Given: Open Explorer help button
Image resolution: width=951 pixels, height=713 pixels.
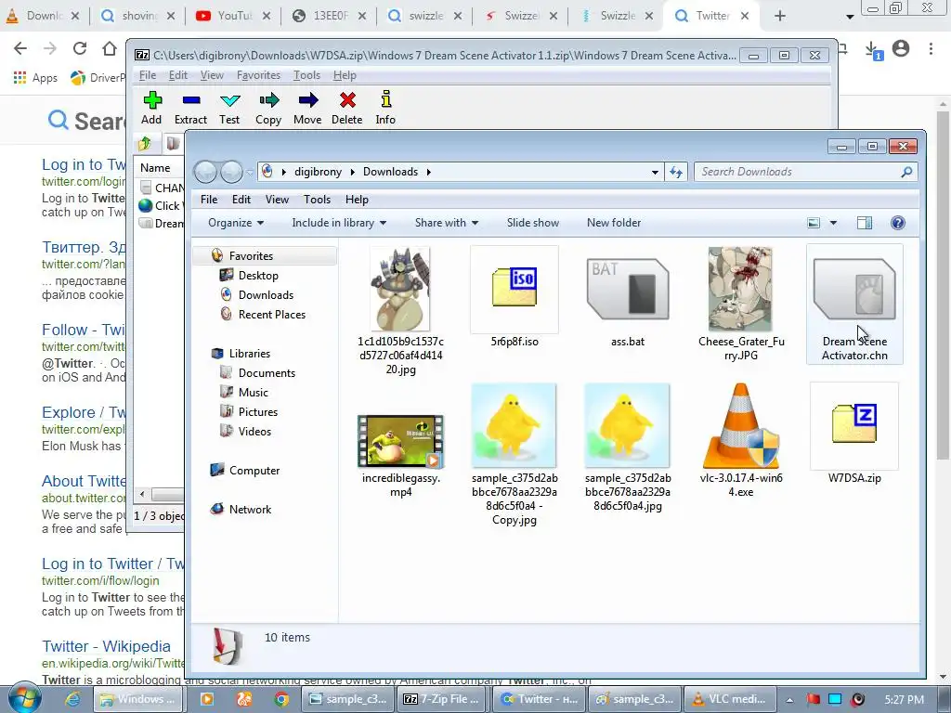Looking at the screenshot, I should tap(898, 223).
